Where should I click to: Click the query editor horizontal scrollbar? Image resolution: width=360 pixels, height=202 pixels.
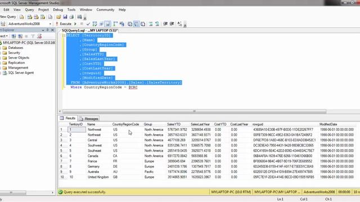(194, 111)
